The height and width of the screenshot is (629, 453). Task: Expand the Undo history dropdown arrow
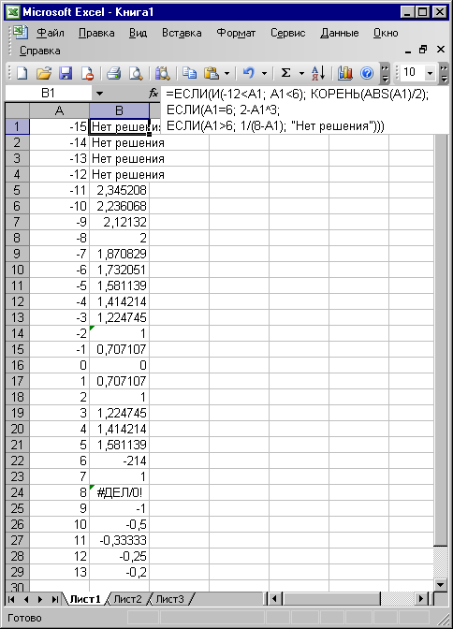point(265,73)
